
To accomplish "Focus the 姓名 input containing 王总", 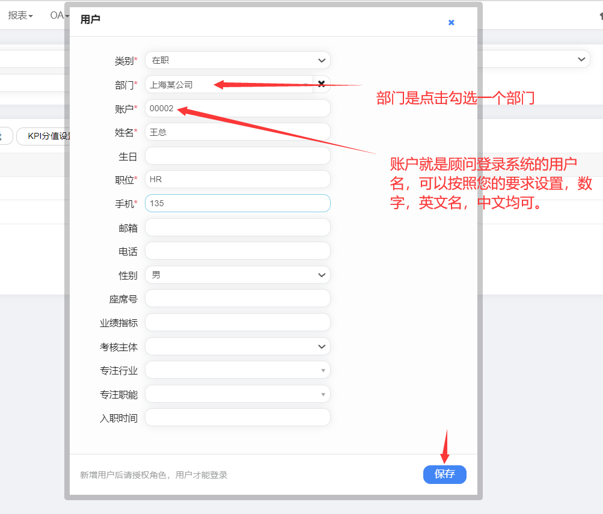I will point(237,132).
